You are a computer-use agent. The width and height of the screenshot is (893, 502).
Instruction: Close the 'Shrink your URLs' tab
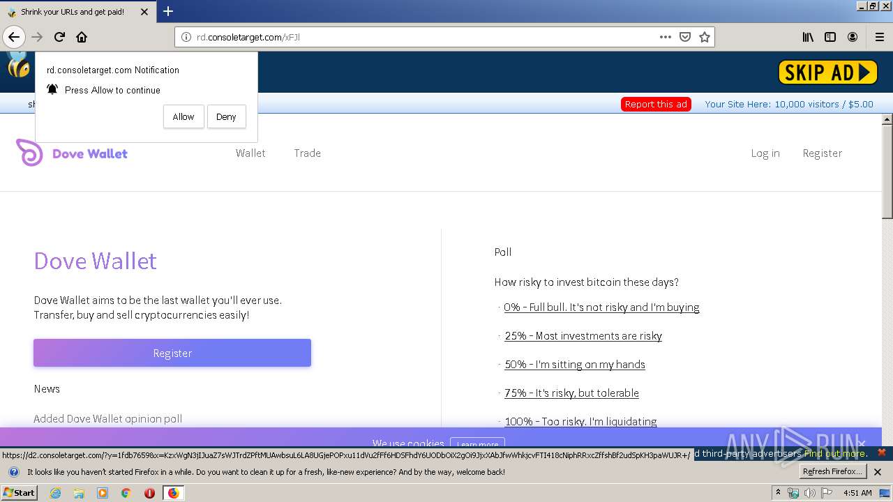[x=144, y=12]
